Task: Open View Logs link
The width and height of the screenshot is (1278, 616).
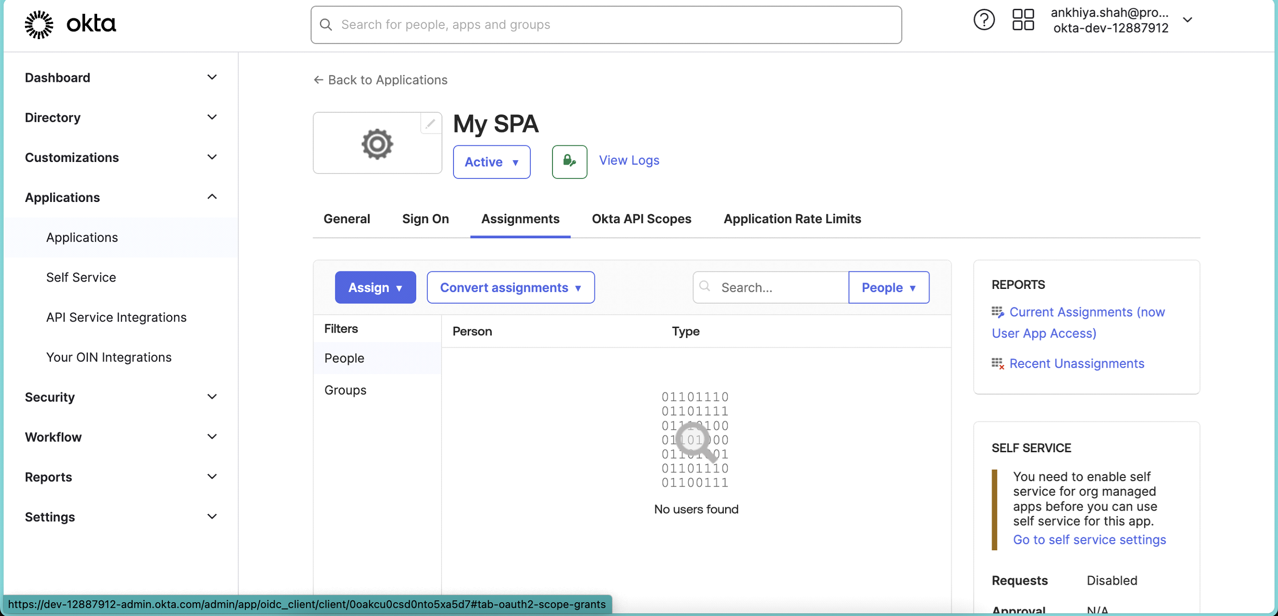Action: point(628,161)
